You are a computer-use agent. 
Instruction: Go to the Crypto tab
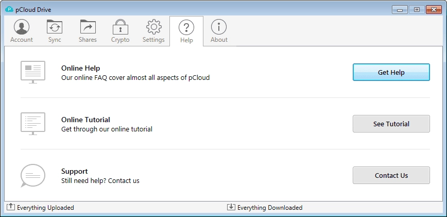pyautogui.click(x=121, y=31)
